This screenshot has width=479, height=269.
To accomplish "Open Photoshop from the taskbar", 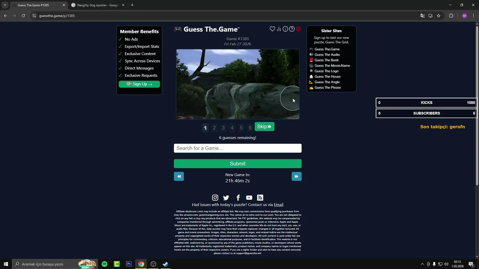I will click(129, 264).
